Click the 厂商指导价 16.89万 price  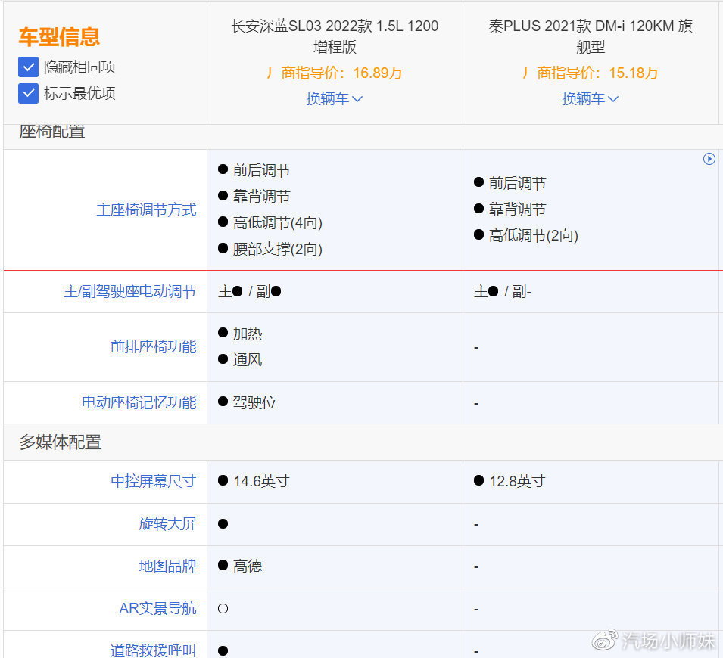click(x=335, y=73)
